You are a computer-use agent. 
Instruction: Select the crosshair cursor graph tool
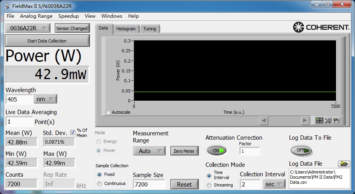tap(319, 120)
